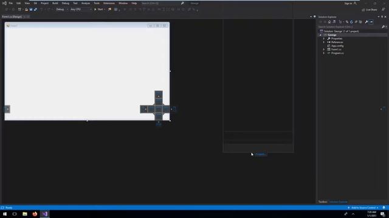Click Collapse All icon in Solution Explorer
This screenshot has height=218, width=389.
coord(356,22)
